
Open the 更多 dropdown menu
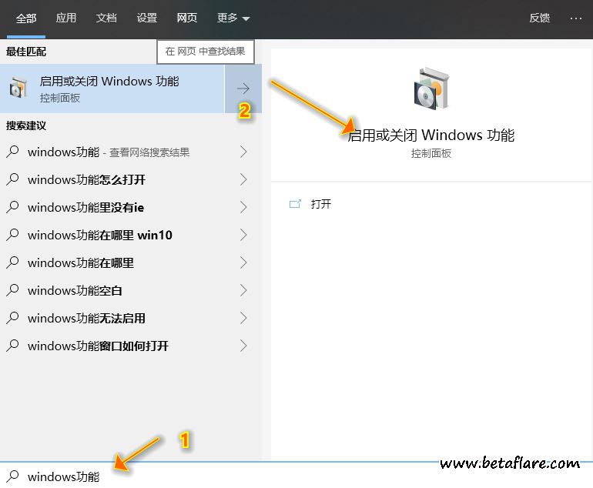(x=233, y=18)
